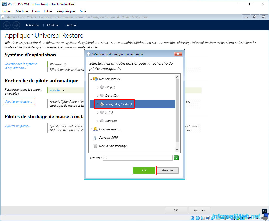
Task: Open the Périphériques VirtualBox menu
Action: click(66, 11)
